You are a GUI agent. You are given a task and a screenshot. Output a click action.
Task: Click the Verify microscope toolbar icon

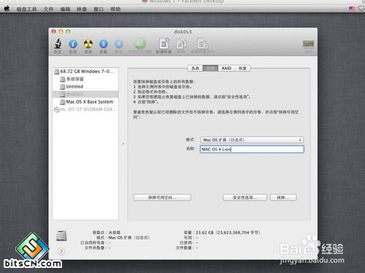click(58, 44)
